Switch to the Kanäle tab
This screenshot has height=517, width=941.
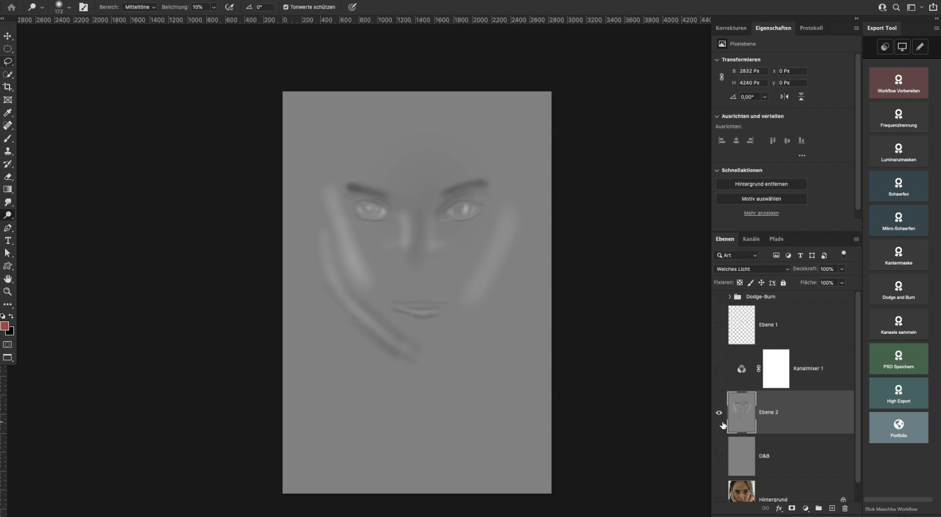click(751, 239)
